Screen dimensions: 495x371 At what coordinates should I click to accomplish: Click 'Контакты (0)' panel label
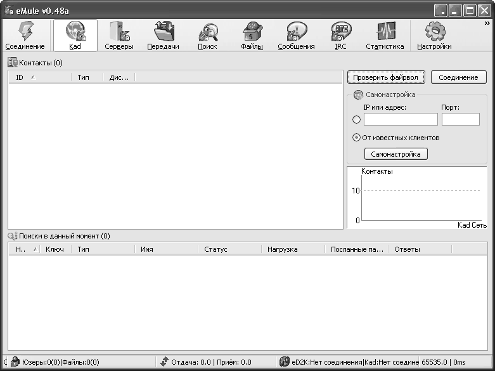coord(41,63)
